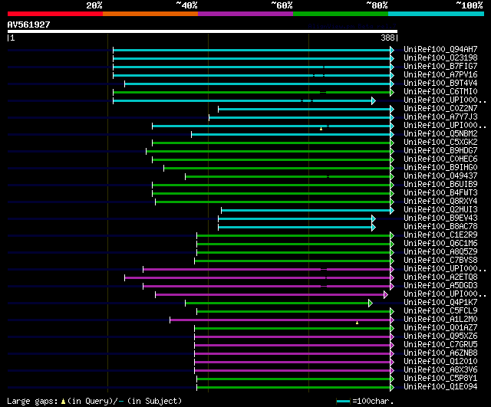The width and height of the screenshot is (491, 407).
Task: Open the UniRef100_Q94AH7 hit label
Action: (440, 49)
